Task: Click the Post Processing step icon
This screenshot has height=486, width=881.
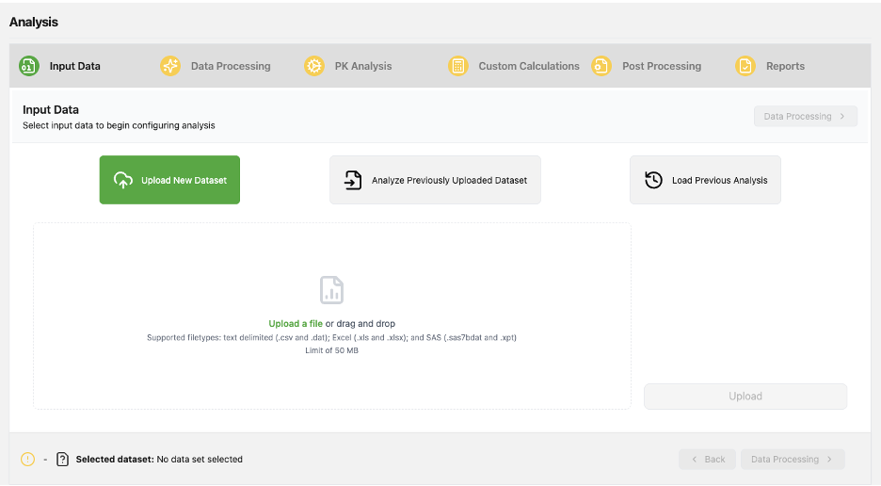Action: click(601, 66)
